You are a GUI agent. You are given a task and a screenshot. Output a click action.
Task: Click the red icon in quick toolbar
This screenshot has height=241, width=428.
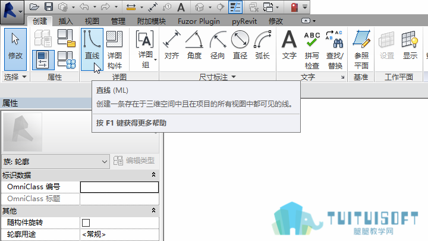pyautogui.click(x=294, y=7)
